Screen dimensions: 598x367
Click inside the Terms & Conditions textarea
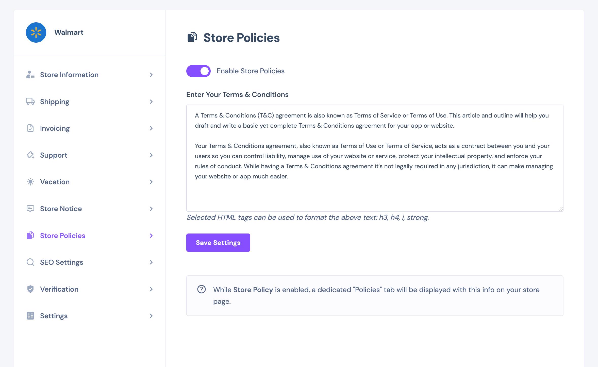click(x=375, y=158)
